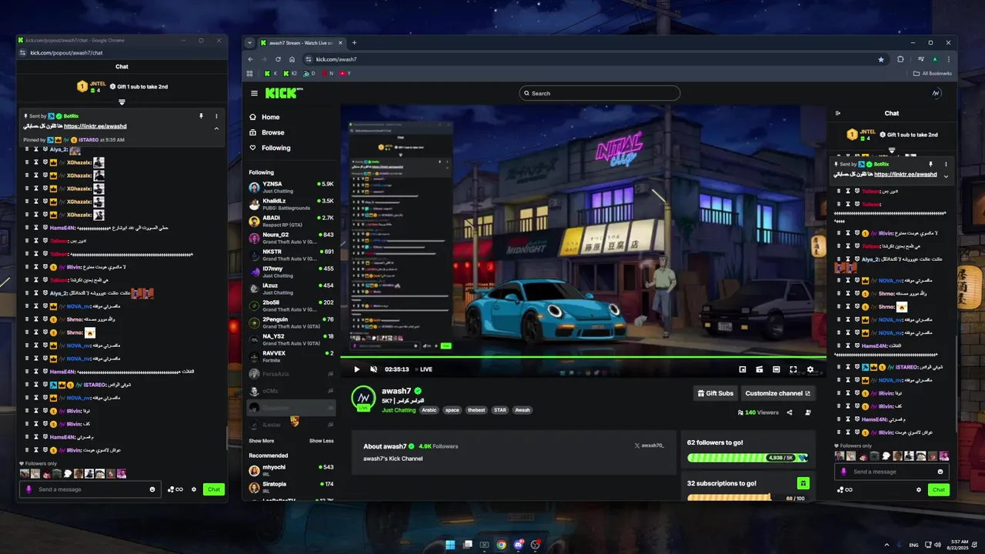Collapse pinned message in popout chat
Viewport: 985px width, 554px height.
click(216, 128)
